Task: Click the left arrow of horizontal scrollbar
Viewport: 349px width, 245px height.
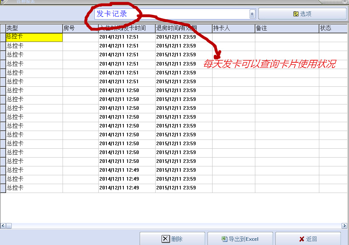Action: (x=3, y=226)
